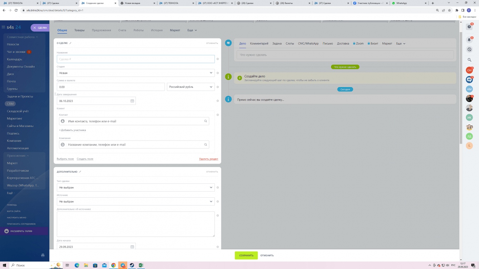Viewport: 479px width, 269px height.
Task: Open the currency dropdown Российский рубль
Action: (x=191, y=87)
